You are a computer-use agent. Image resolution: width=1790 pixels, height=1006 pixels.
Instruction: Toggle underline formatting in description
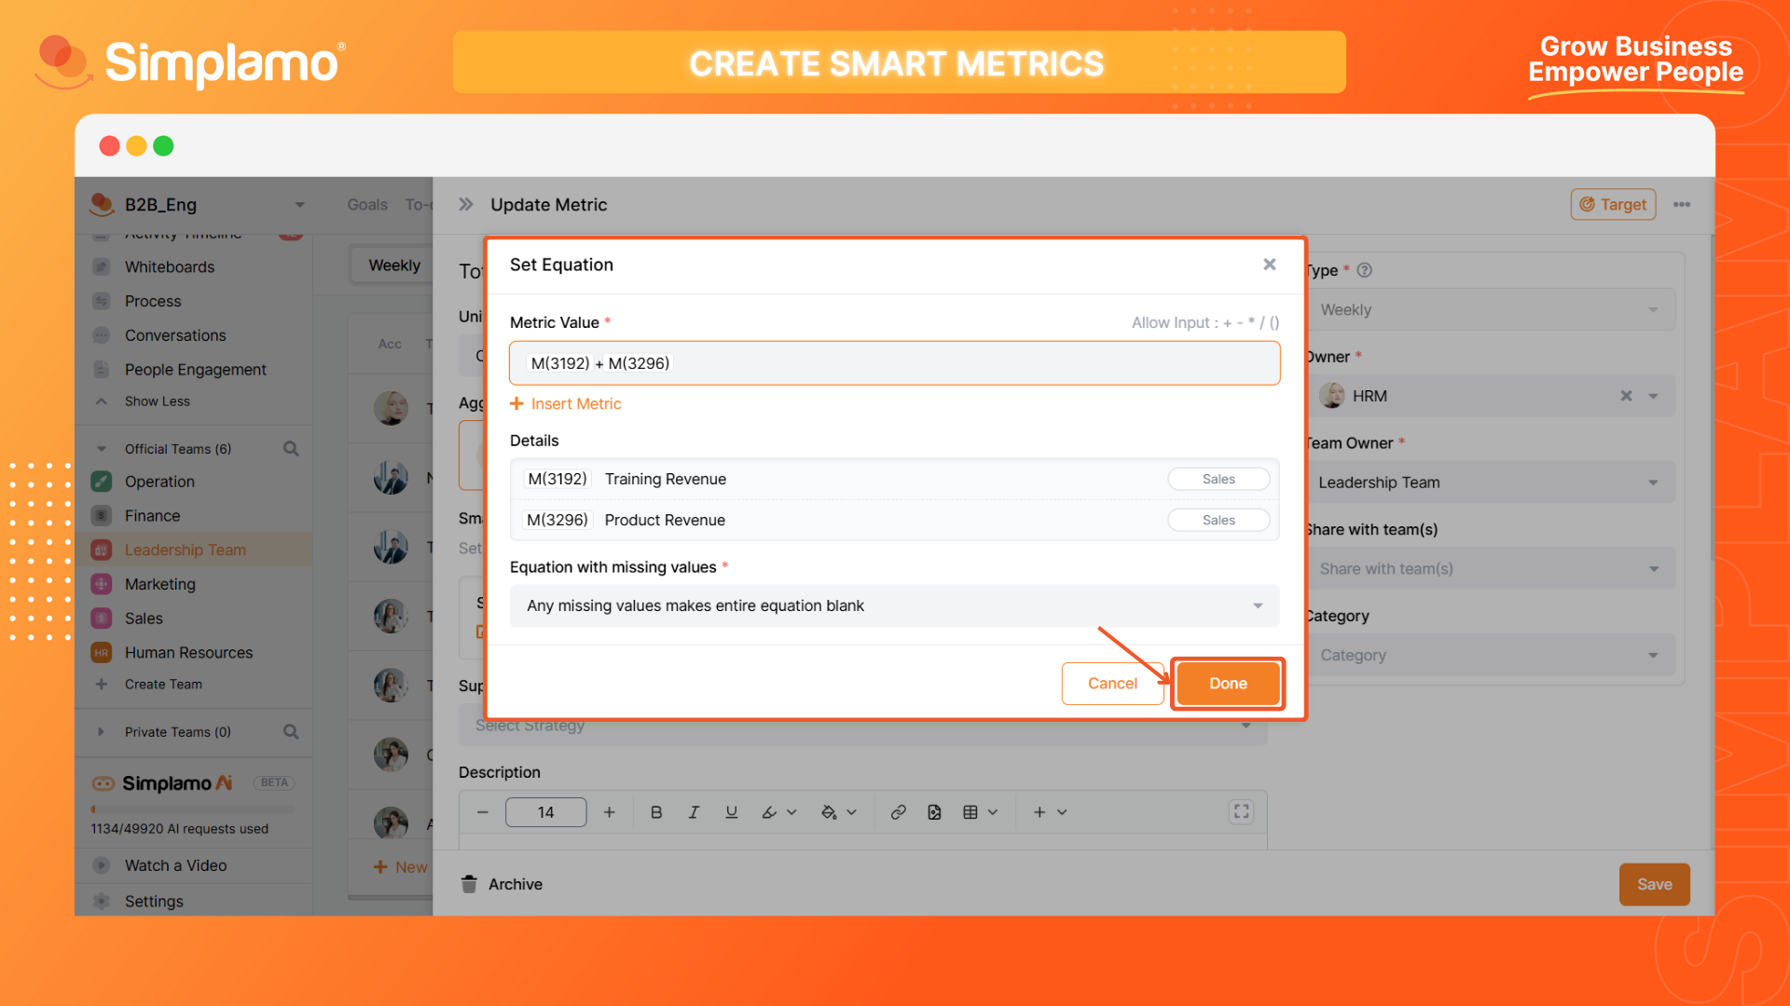(731, 812)
